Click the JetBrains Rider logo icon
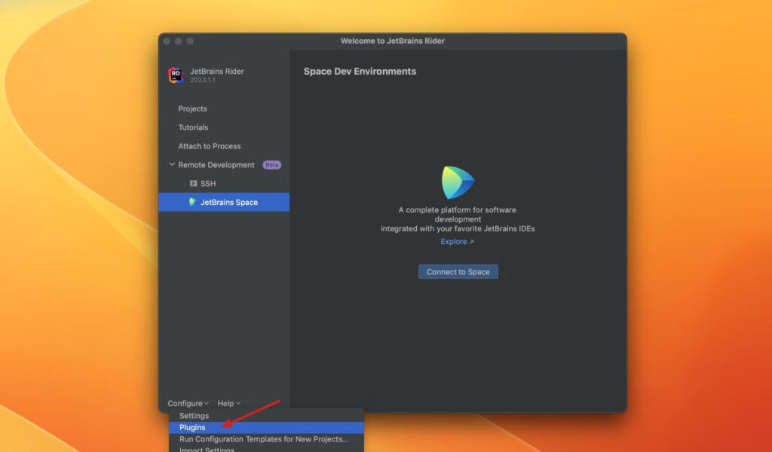The height and width of the screenshot is (452, 772). (x=174, y=75)
